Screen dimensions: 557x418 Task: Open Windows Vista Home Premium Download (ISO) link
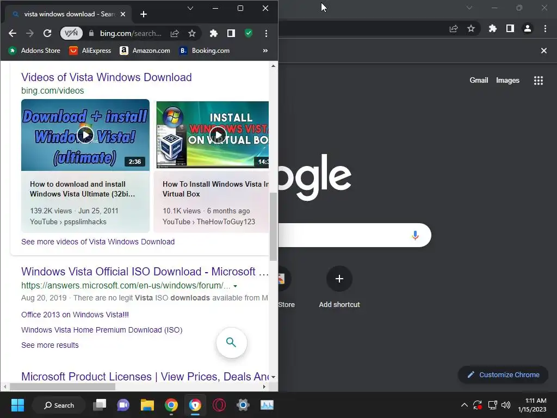coord(102,330)
